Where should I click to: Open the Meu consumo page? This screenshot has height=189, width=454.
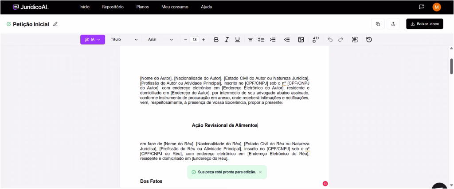pyautogui.click(x=175, y=7)
